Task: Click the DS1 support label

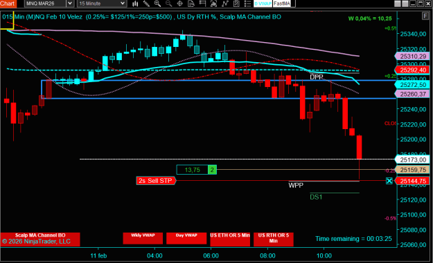Action: [316, 197]
